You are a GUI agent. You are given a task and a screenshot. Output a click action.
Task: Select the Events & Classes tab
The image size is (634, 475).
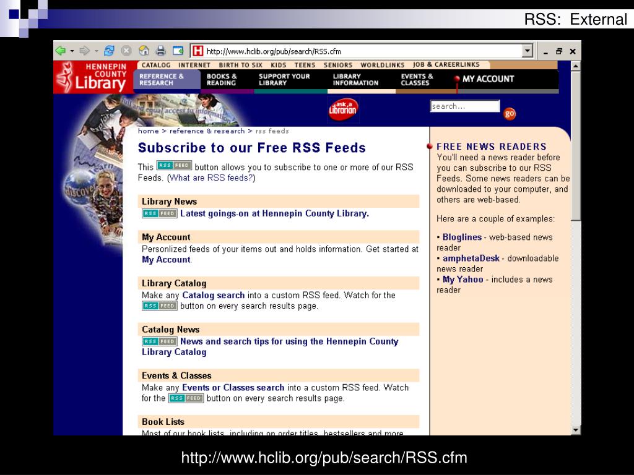pos(417,80)
